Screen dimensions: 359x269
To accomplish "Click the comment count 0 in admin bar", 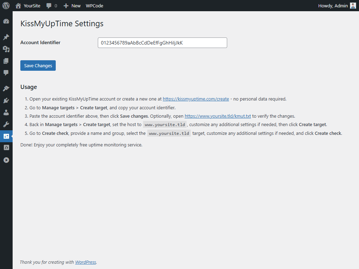I will (x=56, y=6).
